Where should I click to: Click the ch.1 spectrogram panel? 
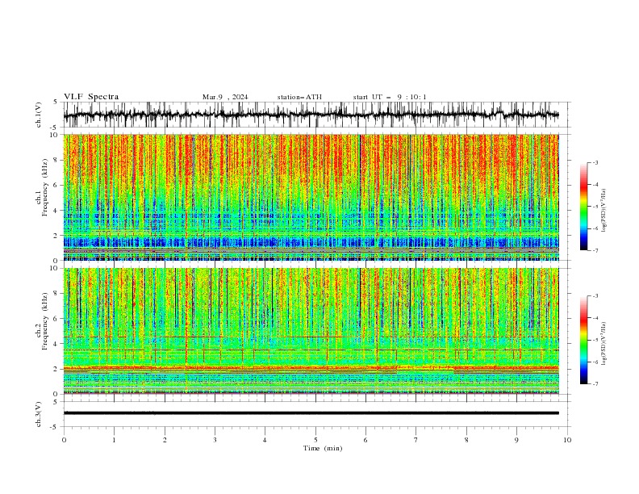tap(311, 197)
